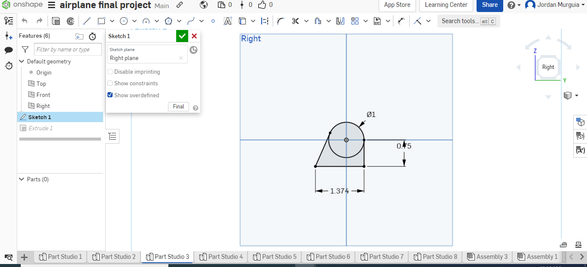Open the Assembly 1 tab
The height and width of the screenshot is (267, 587).
click(538, 257)
